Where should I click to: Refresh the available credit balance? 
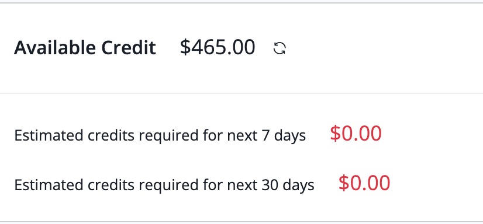(280, 48)
